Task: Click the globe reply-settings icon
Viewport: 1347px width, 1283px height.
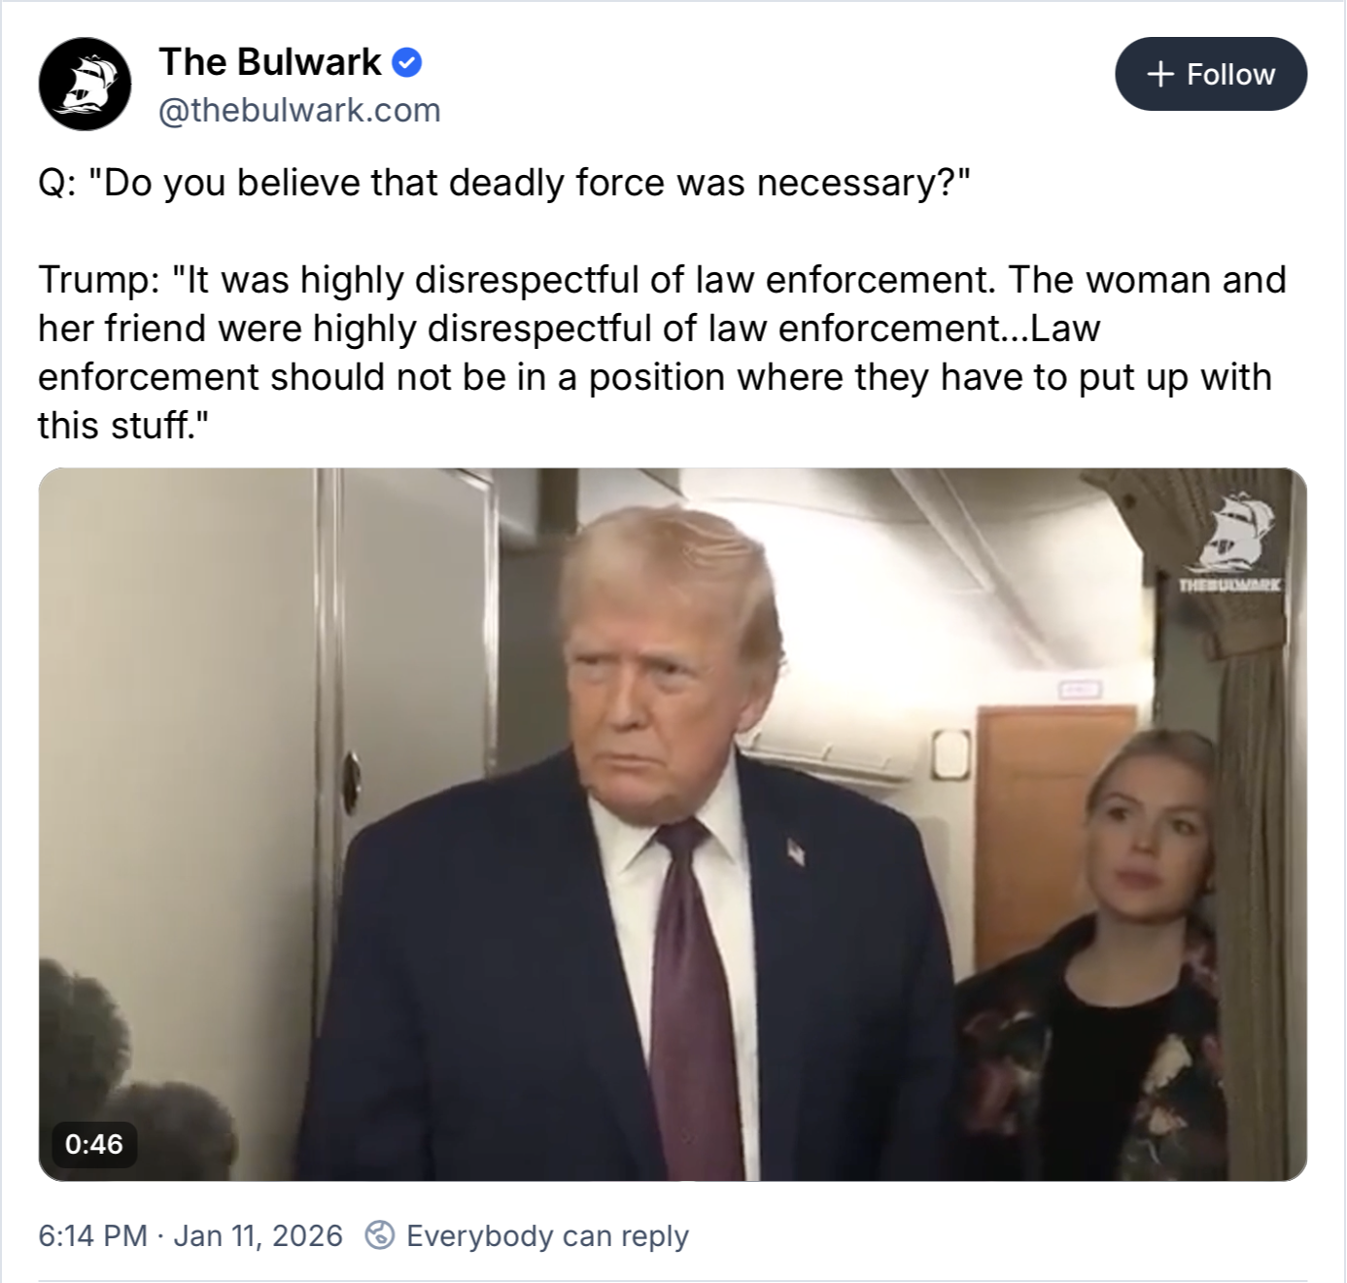Action: 379,1235
